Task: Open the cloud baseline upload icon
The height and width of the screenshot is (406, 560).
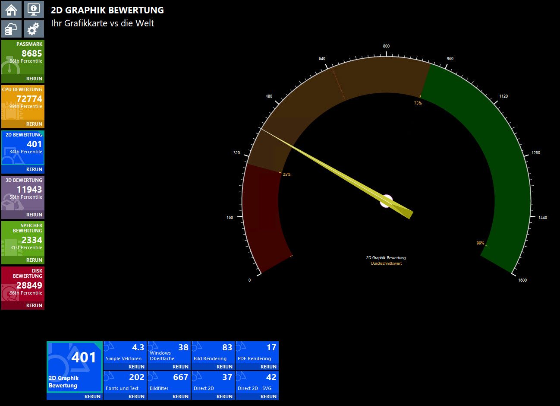Action: (11, 29)
